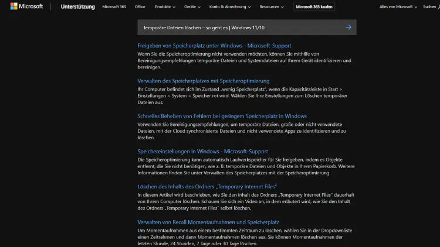Open Verwalten des Speicherplatzes mit Speicheroptimierung link
440x247 pixels.
click(204, 81)
